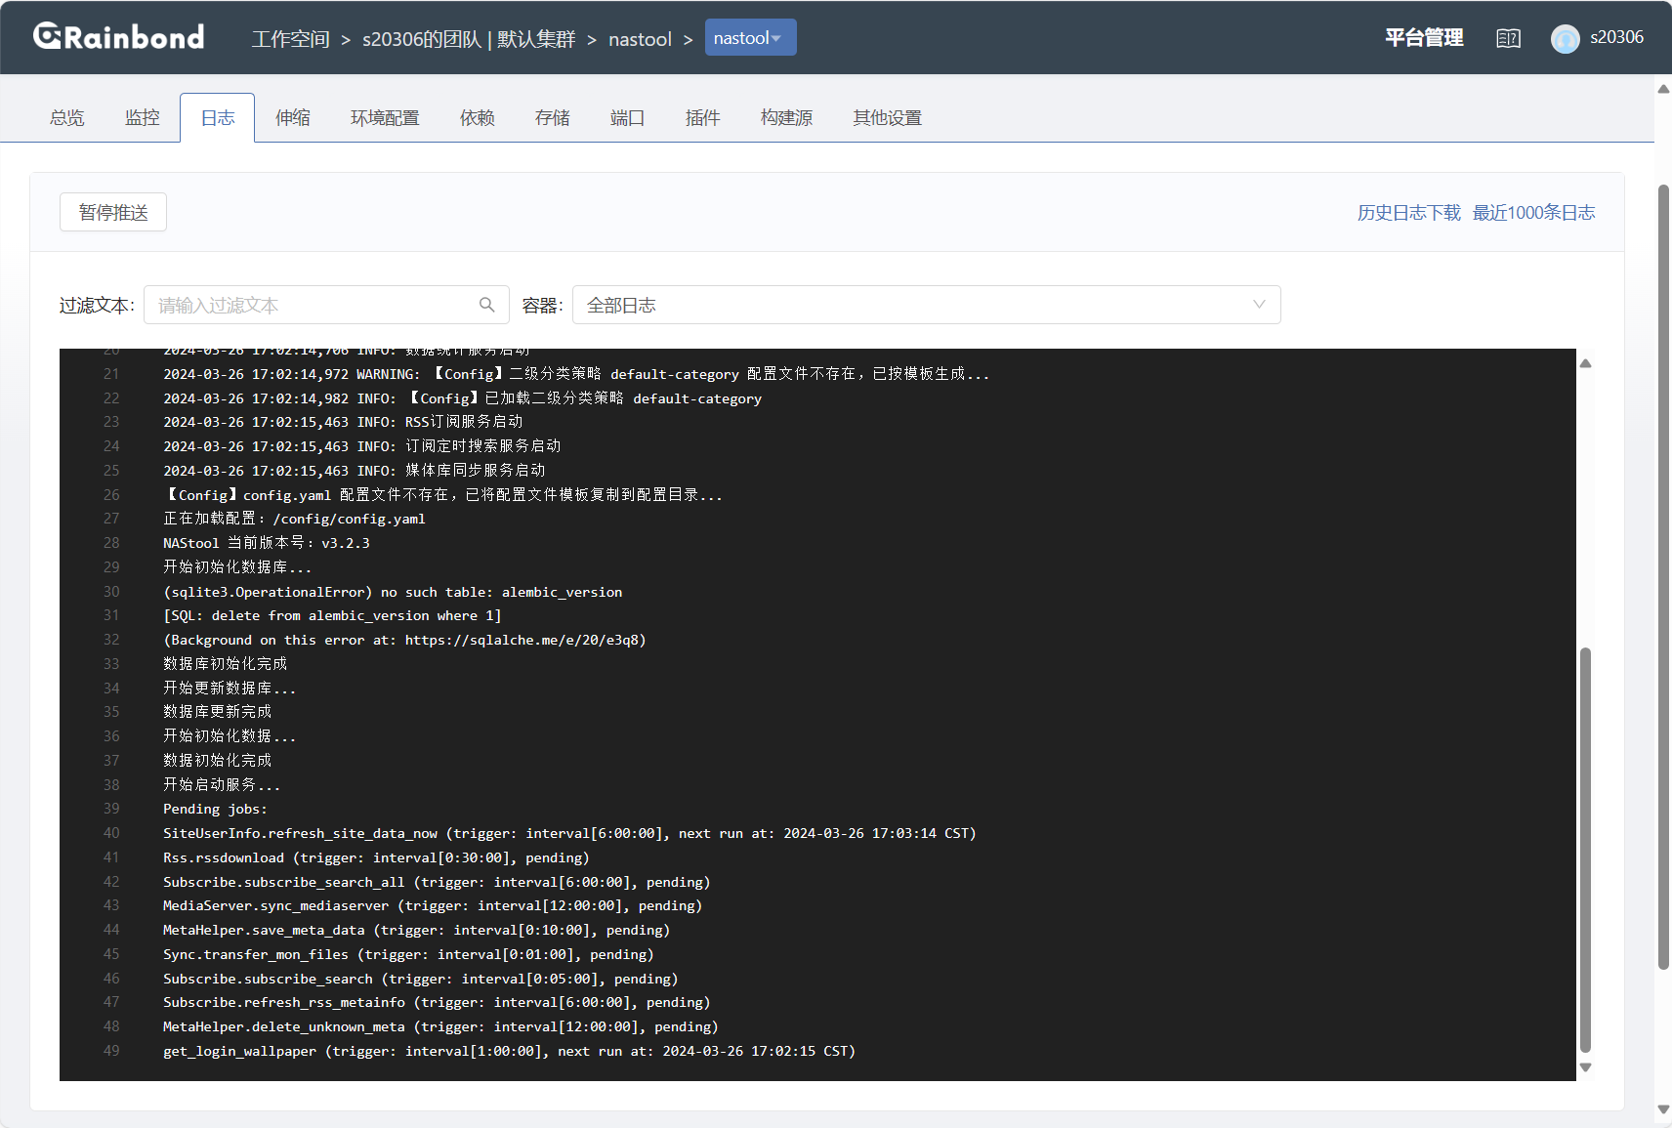The height and width of the screenshot is (1128, 1672).
Task: Switch to the 监控 tab
Action: (142, 118)
